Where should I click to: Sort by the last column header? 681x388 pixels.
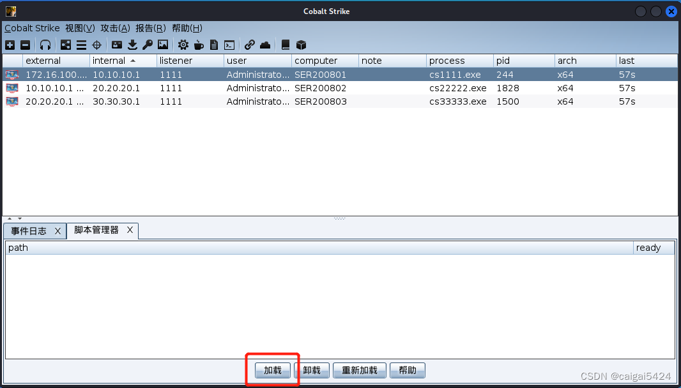pyautogui.click(x=647, y=61)
